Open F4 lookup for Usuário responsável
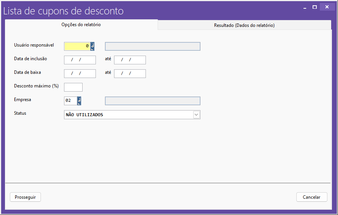Screen dimensions: 338x215 point(92,46)
